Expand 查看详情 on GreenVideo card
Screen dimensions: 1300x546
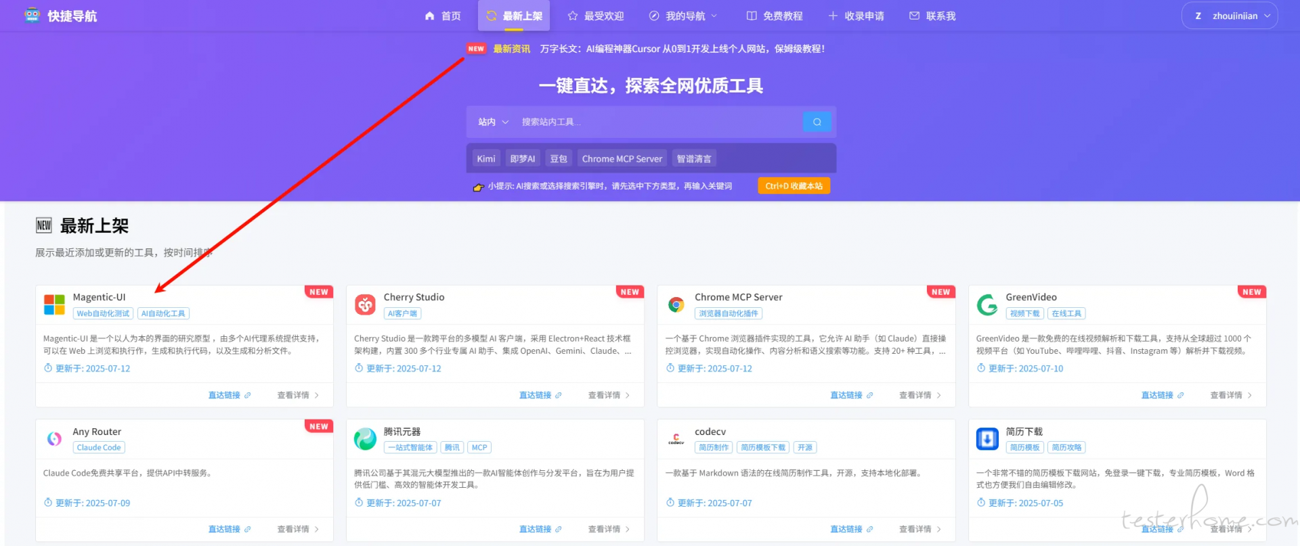point(1231,395)
